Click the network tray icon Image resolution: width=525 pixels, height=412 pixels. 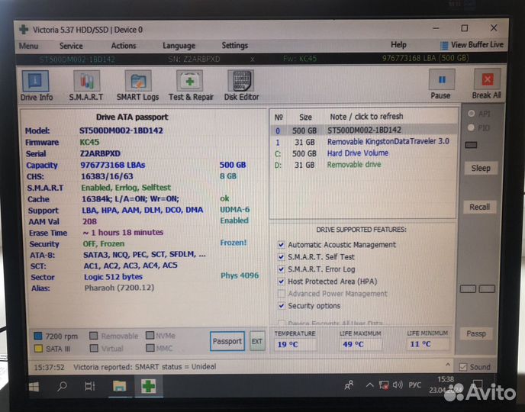384,385
